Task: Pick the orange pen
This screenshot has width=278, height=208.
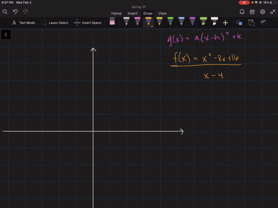Action: point(148,21)
